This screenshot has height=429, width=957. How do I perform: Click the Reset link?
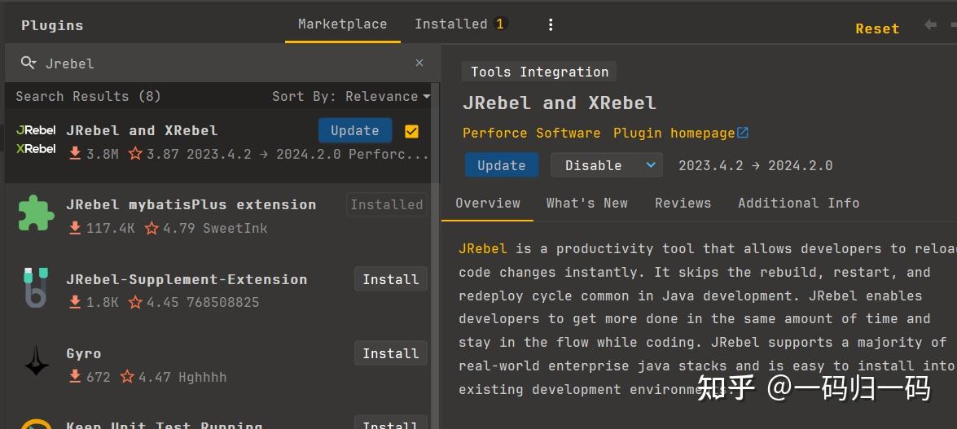click(877, 28)
